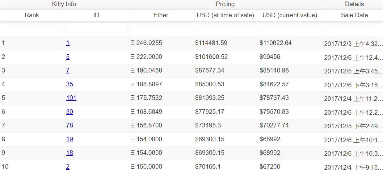
Task: Click the ID filter input box
Action: tap(96, 29)
